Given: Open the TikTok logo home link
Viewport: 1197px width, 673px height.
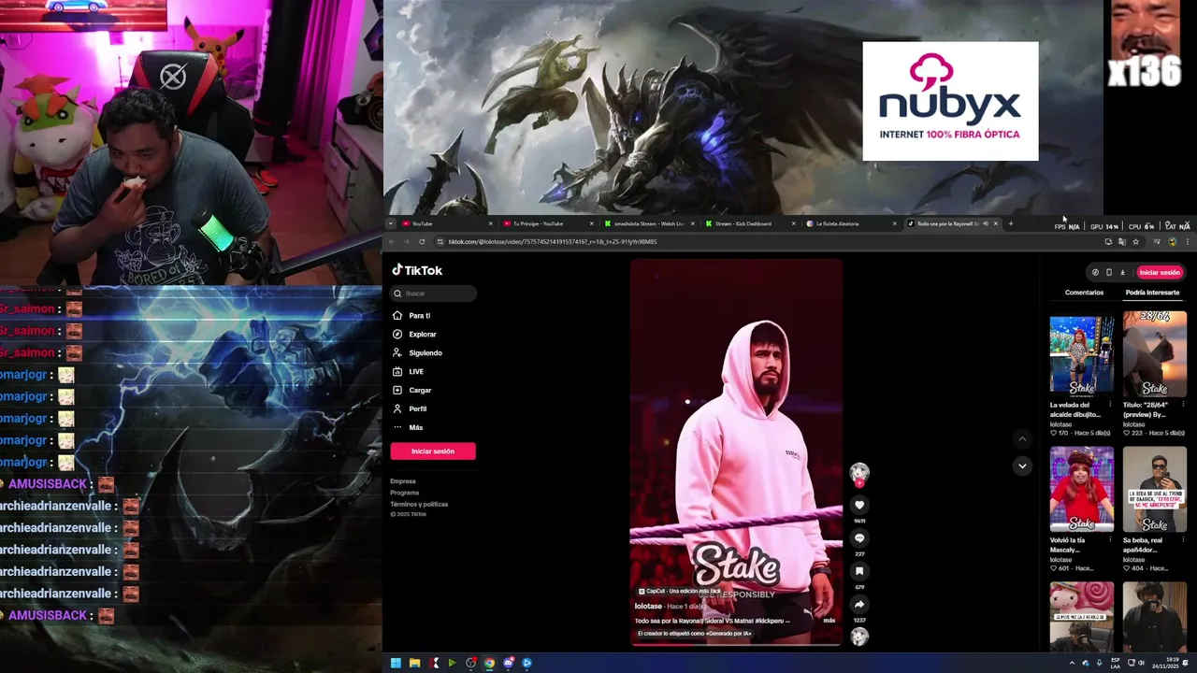Looking at the screenshot, I should (417, 270).
